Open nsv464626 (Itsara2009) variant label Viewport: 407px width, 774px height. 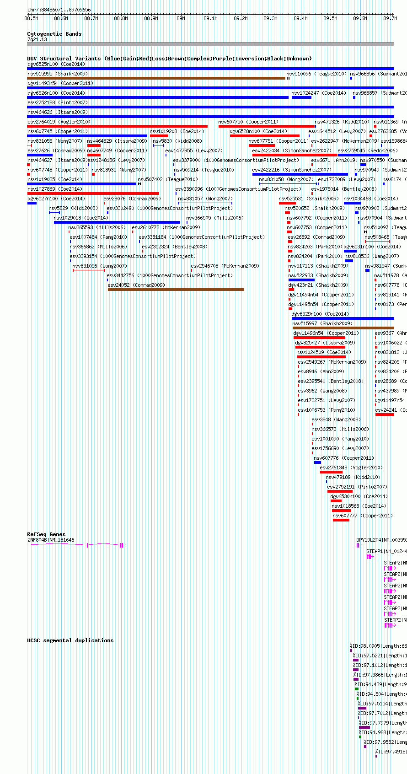coord(57,112)
